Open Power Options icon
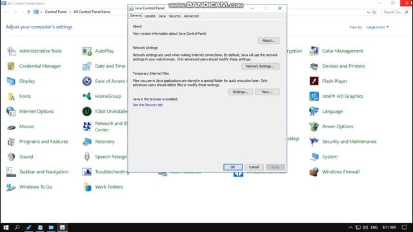The image size is (413, 232). pos(314,126)
